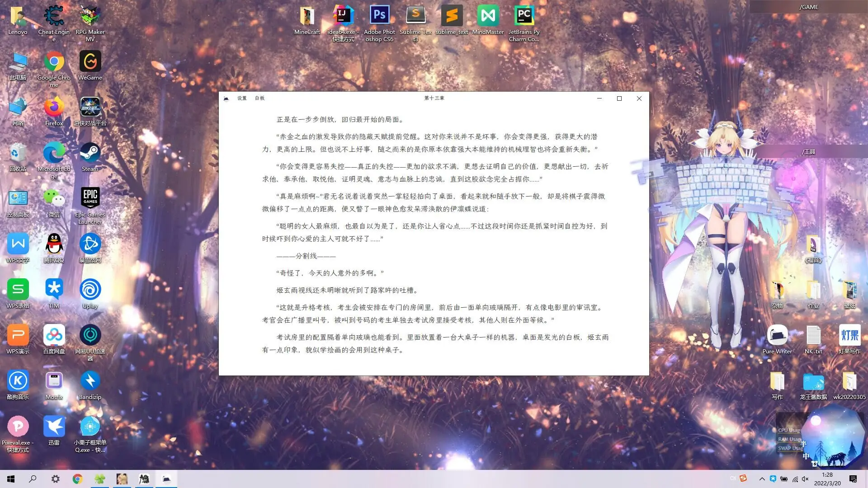The height and width of the screenshot is (488, 868).
Task: Launch Adobe Photoshop CS6 from desktop
Action: (x=379, y=23)
